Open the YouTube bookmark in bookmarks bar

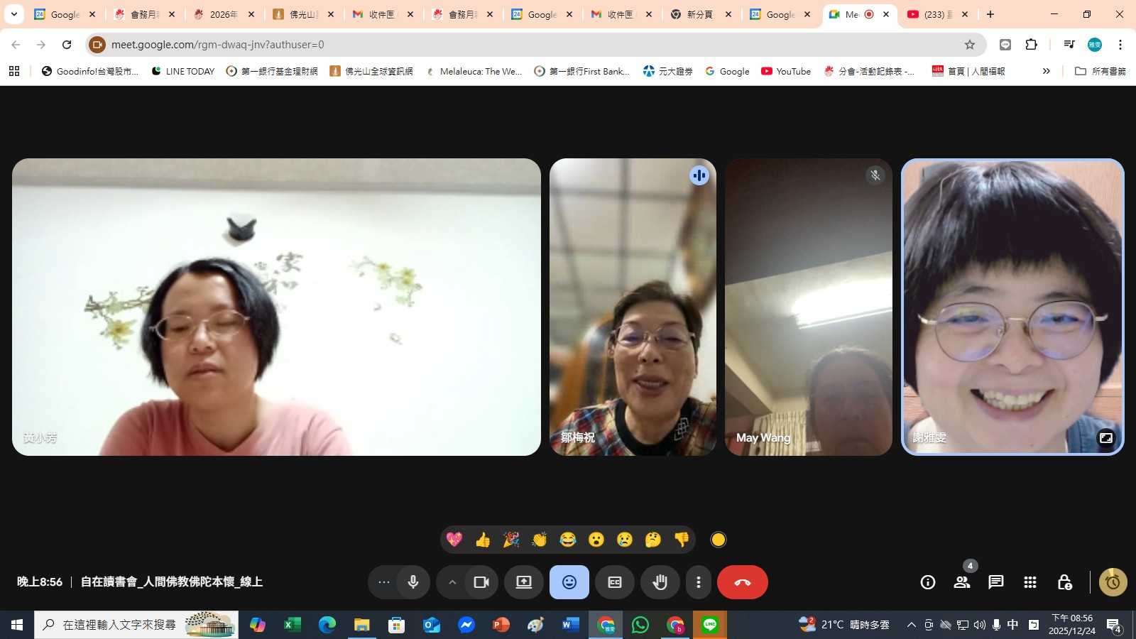(786, 71)
